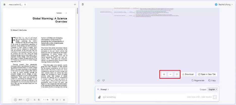Increase PDF zoom with plus icon
The width and height of the screenshot is (236, 105).
pyautogui.click(x=15, y=100)
